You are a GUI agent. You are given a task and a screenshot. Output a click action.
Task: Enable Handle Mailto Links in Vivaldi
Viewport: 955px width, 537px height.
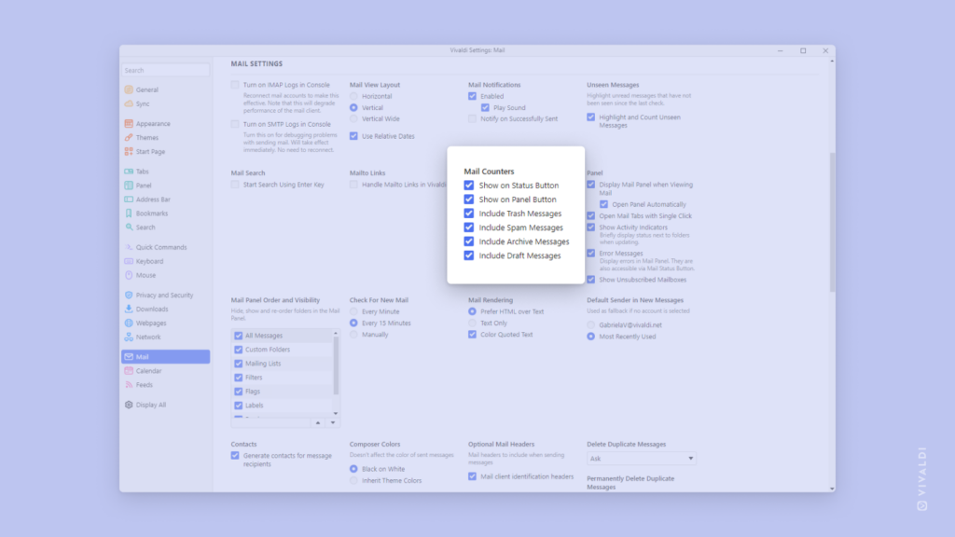(x=353, y=185)
